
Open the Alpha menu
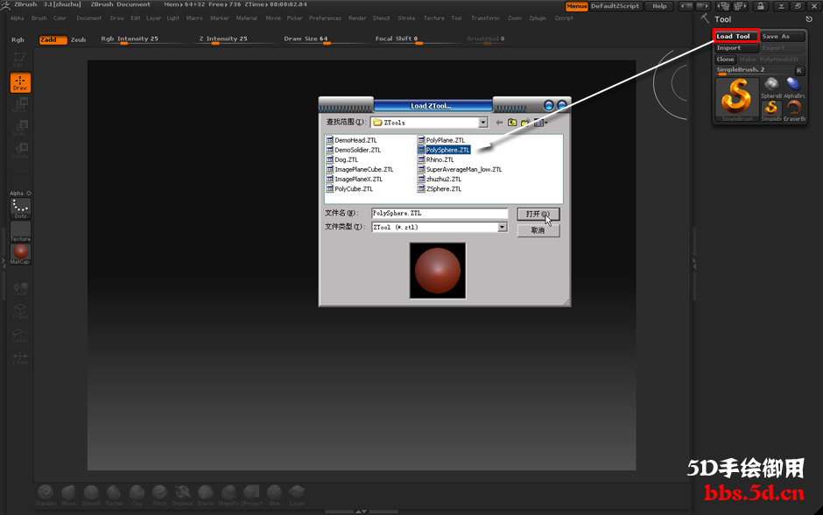18,18
